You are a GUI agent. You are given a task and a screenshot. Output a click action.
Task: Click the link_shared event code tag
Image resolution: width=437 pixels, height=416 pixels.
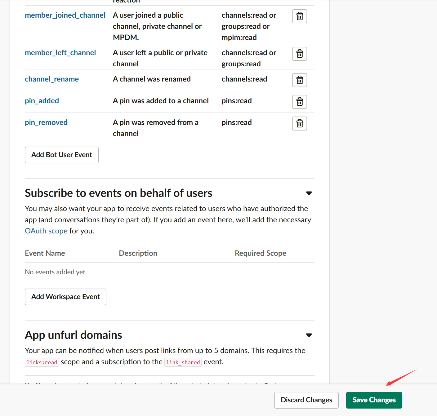pyautogui.click(x=183, y=362)
